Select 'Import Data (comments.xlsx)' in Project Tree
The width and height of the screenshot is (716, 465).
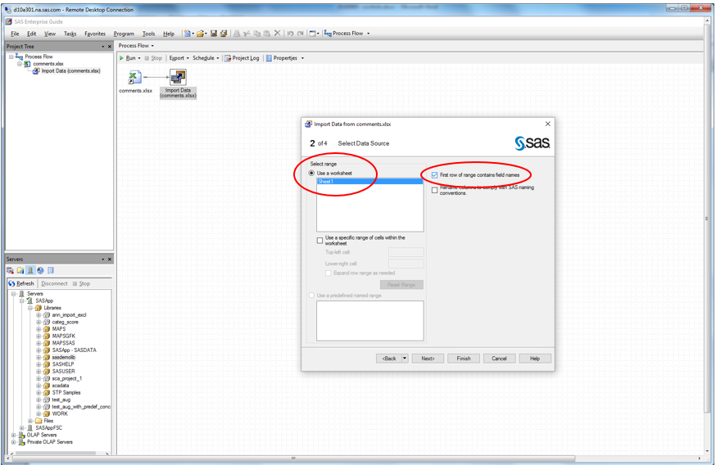70,70
